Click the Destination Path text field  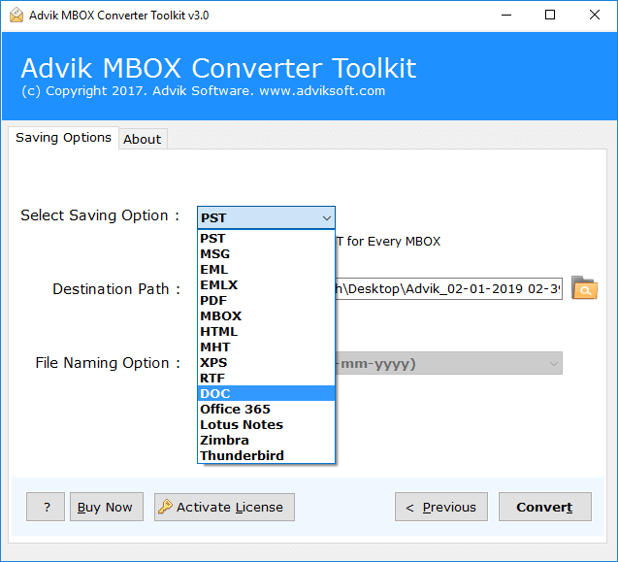pos(448,288)
